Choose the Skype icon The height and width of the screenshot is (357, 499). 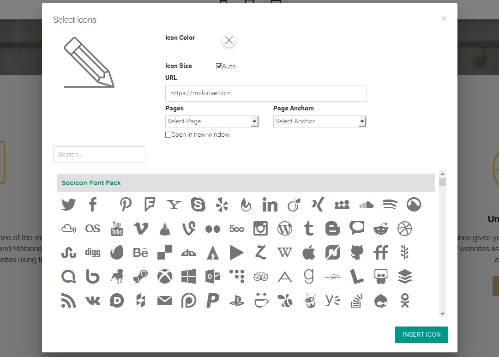(198, 204)
